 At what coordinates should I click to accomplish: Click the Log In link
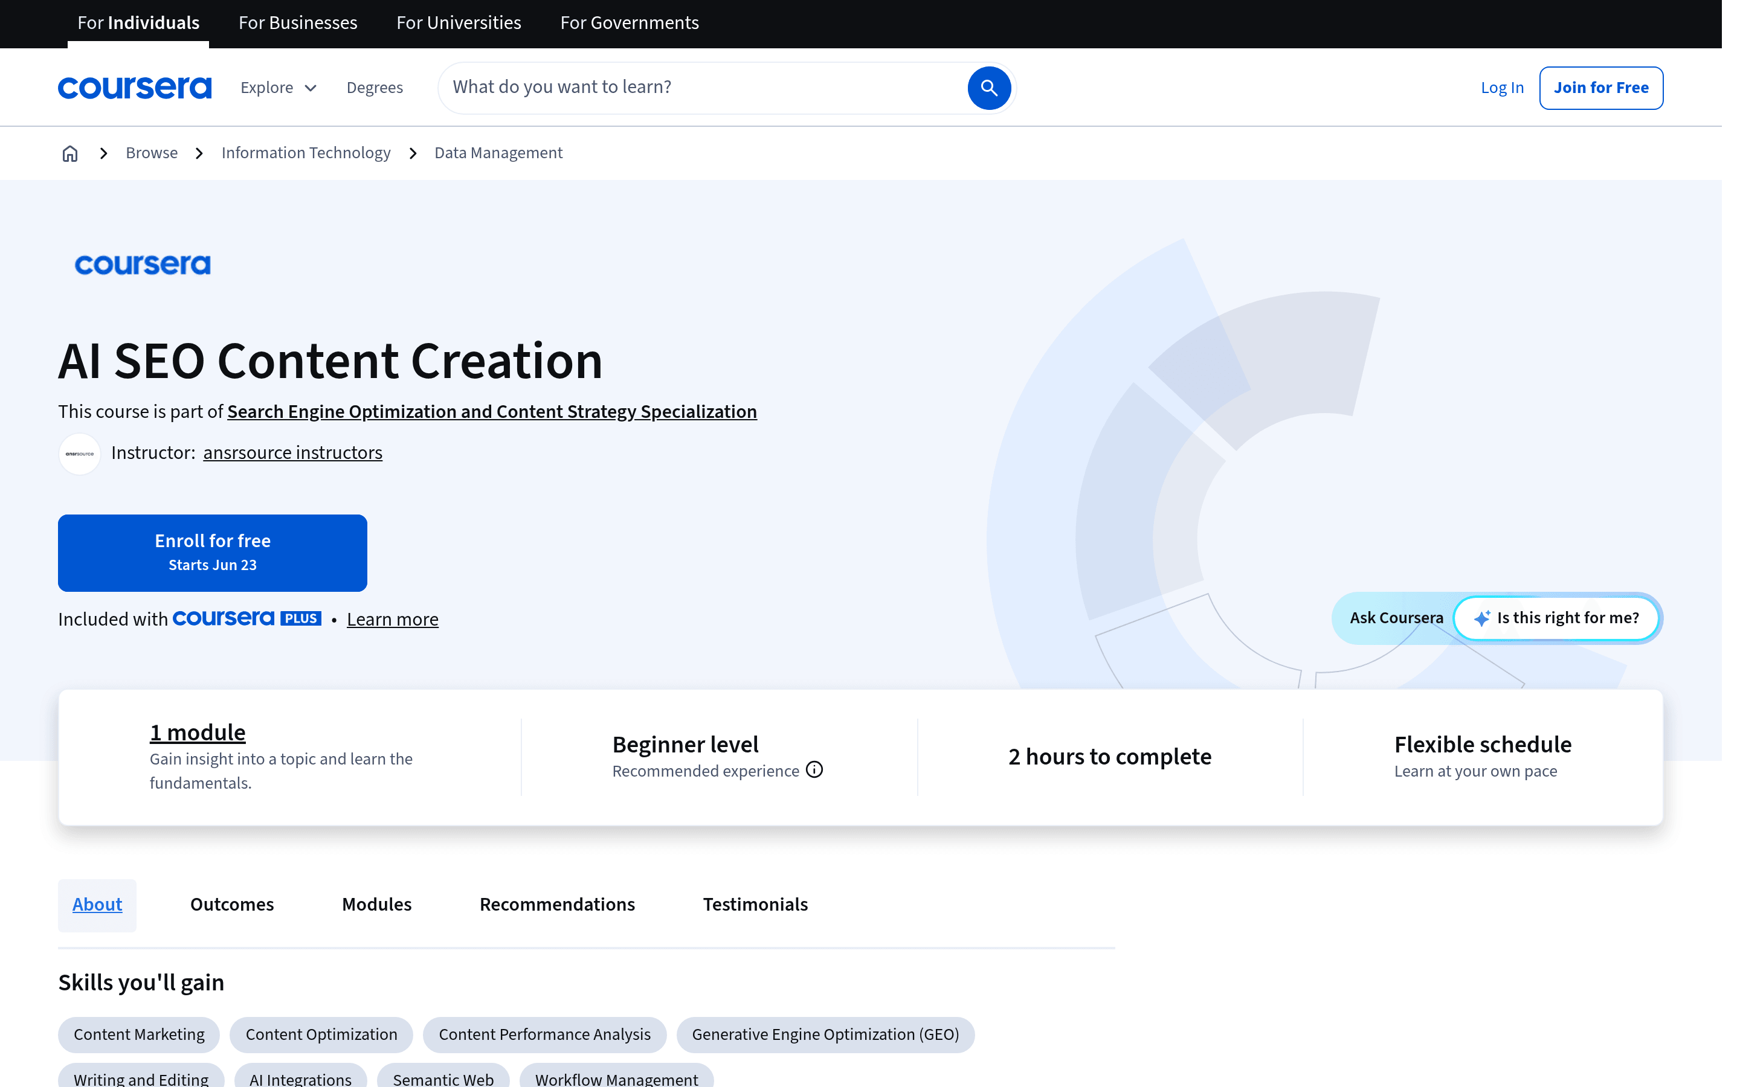point(1502,88)
